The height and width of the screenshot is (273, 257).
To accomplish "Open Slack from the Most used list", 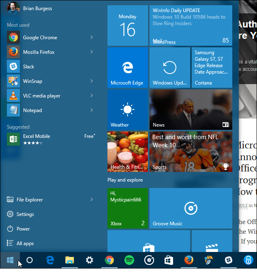I will [x=50, y=66].
